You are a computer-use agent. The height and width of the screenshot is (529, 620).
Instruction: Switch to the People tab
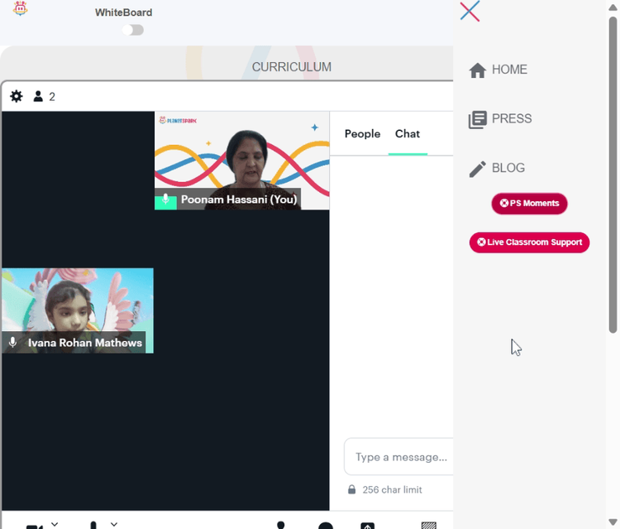coord(362,134)
